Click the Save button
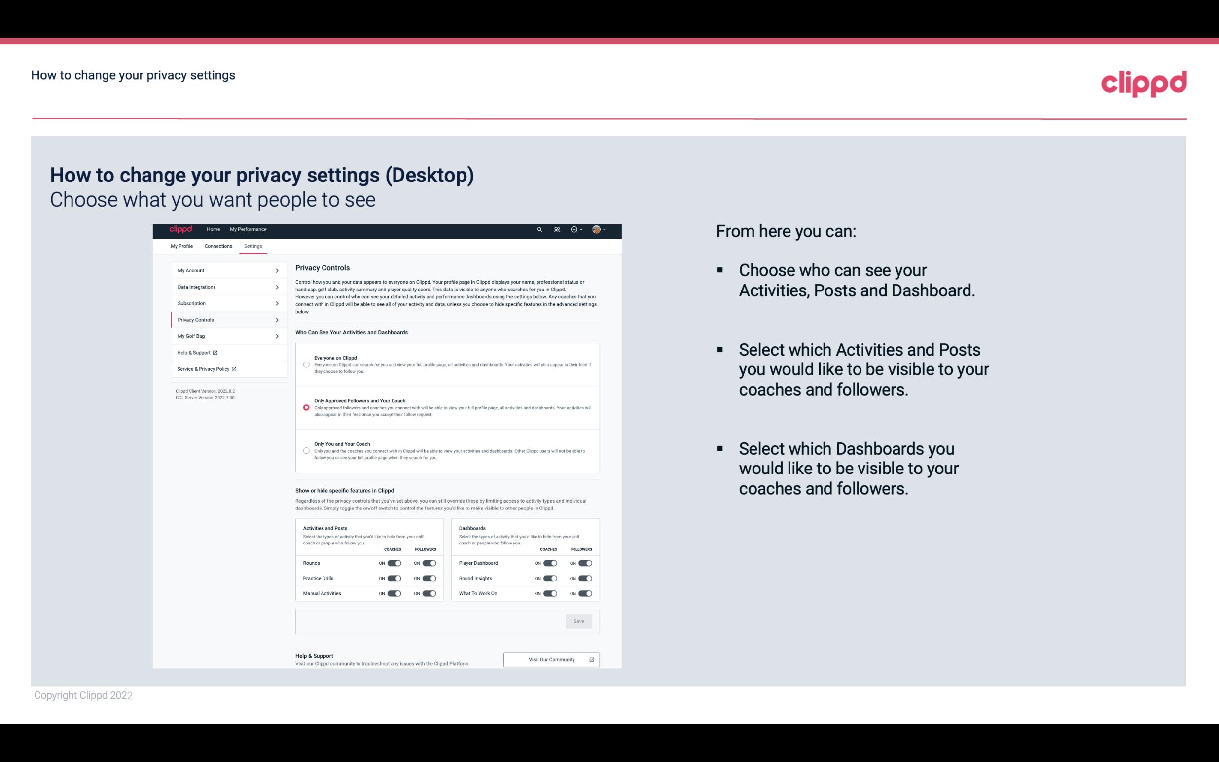This screenshot has height=762, width=1219. pyautogui.click(x=579, y=620)
